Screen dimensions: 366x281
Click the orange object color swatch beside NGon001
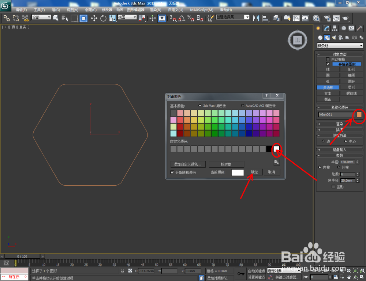click(x=359, y=114)
